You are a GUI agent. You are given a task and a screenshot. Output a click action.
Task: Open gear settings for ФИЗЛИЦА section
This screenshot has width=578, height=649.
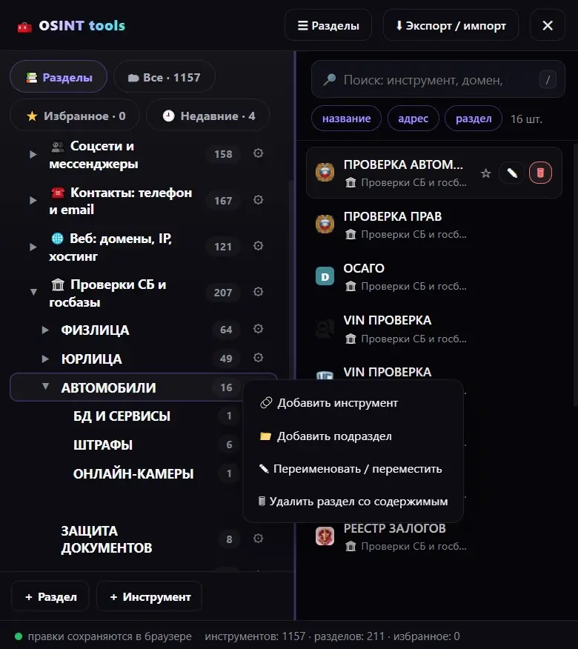[259, 329]
